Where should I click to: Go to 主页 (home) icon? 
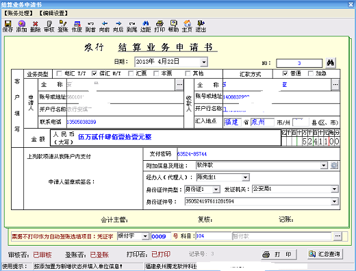(x=187, y=26)
